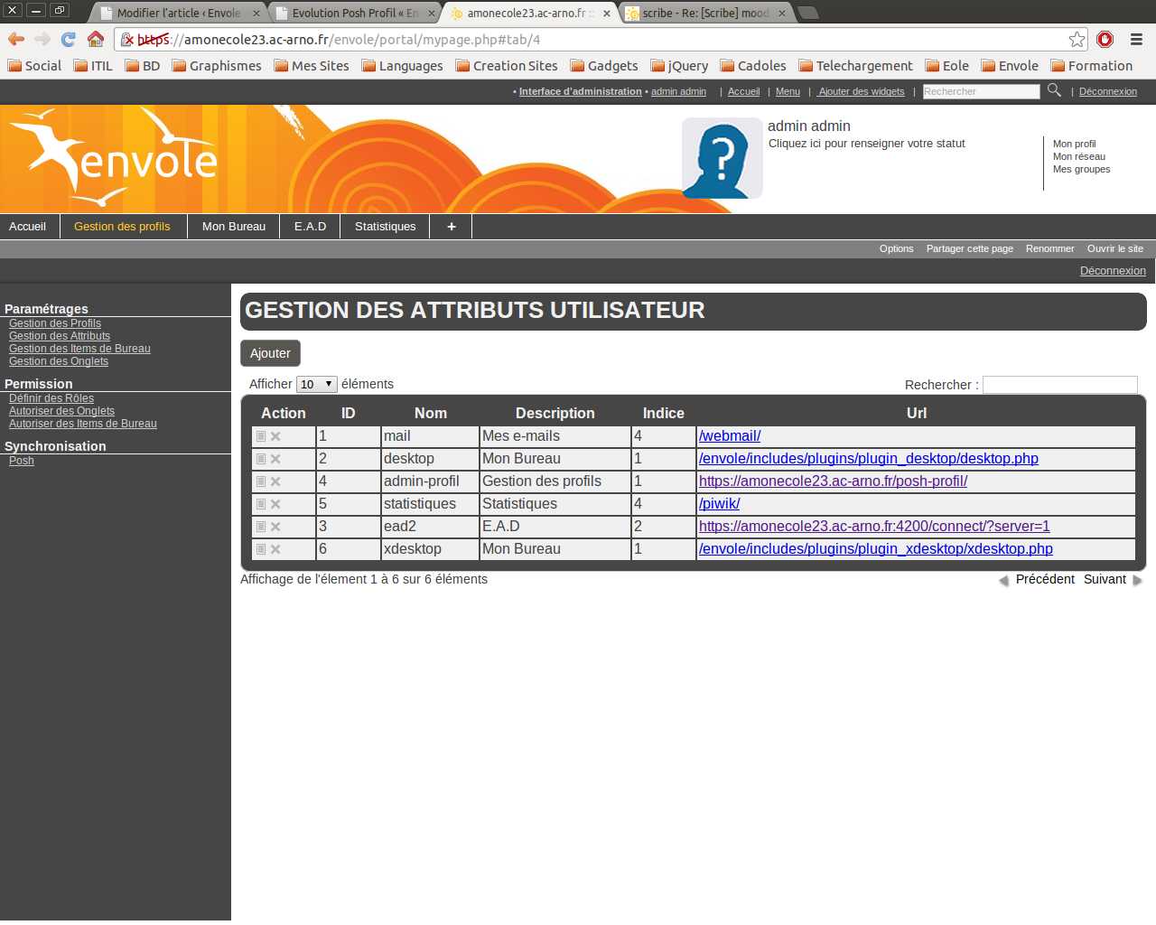The width and height of the screenshot is (1156, 925).
Task: Open the Mon Bureau tab
Action: (234, 227)
